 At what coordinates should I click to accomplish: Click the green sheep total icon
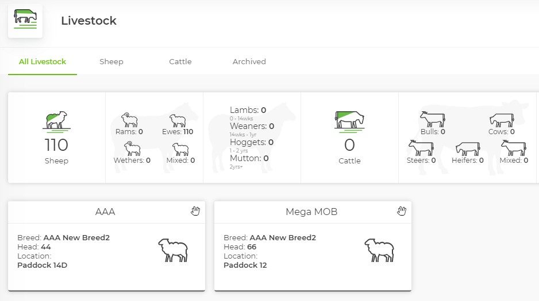click(x=56, y=120)
